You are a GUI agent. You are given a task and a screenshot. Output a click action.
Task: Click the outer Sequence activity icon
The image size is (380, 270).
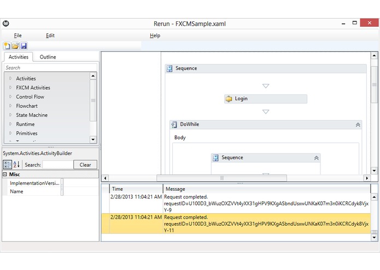pyautogui.click(x=169, y=68)
